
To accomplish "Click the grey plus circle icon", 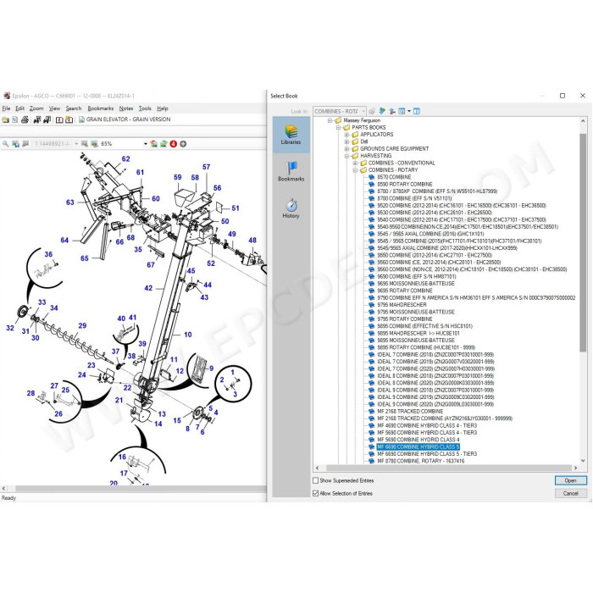I will pyautogui.click(x=183, y=144).
